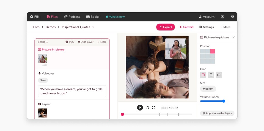Add Layer to Scene 1

[86, 42]
